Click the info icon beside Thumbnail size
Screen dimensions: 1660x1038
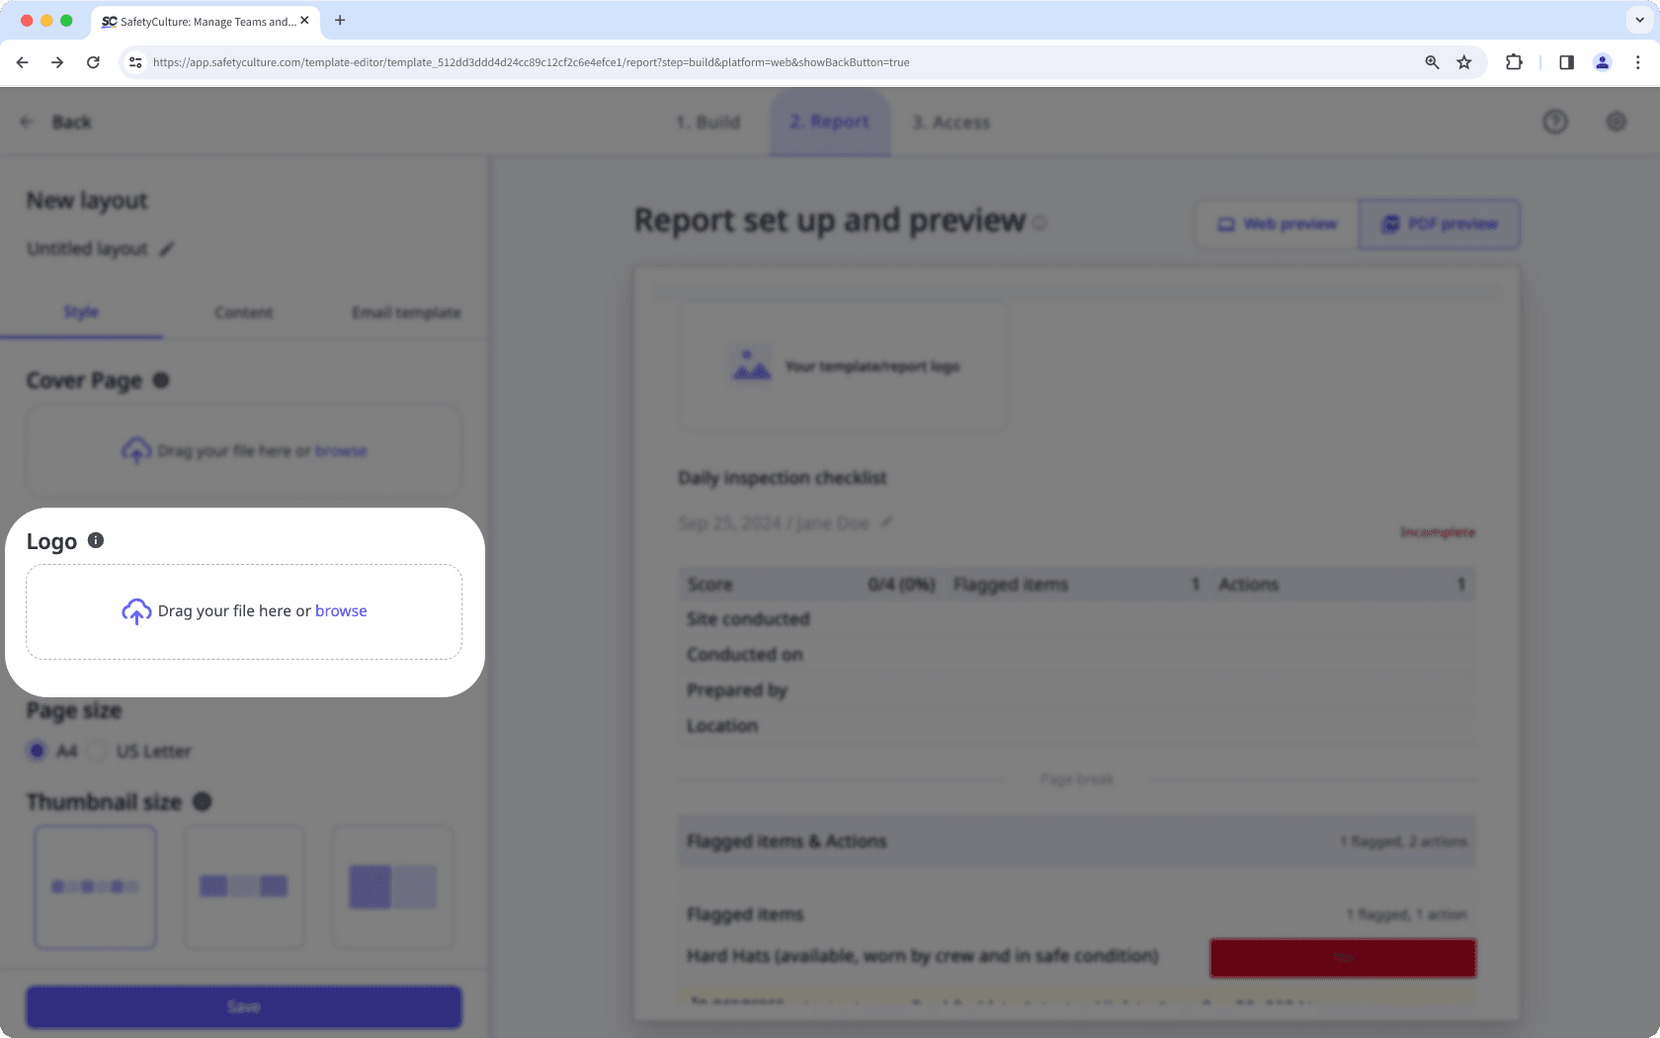203,802
